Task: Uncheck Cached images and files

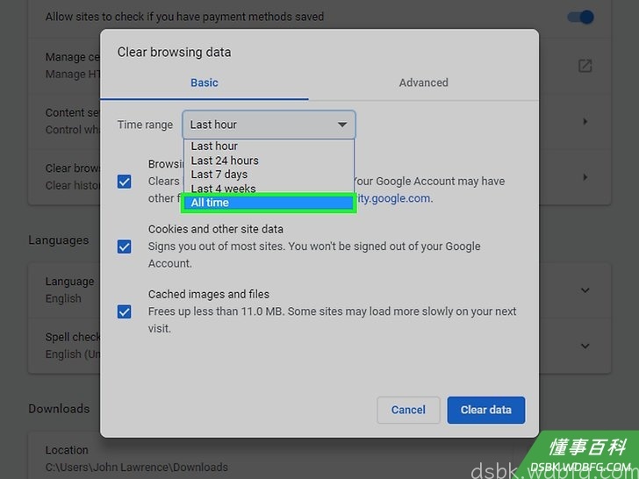Action: [125, 312]
